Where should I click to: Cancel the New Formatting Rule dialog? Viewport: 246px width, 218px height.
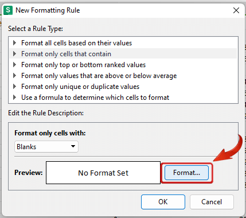point(212,202)
